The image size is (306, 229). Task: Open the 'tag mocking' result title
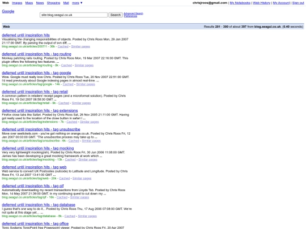38,148
